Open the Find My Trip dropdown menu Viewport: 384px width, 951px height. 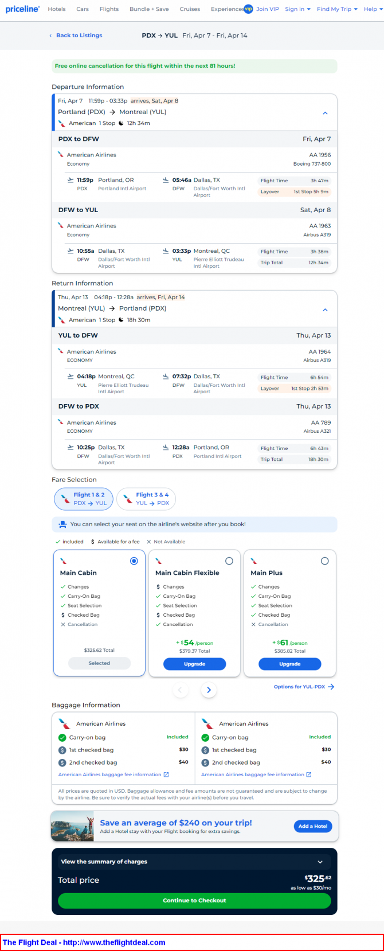click(x=337, y=9)
